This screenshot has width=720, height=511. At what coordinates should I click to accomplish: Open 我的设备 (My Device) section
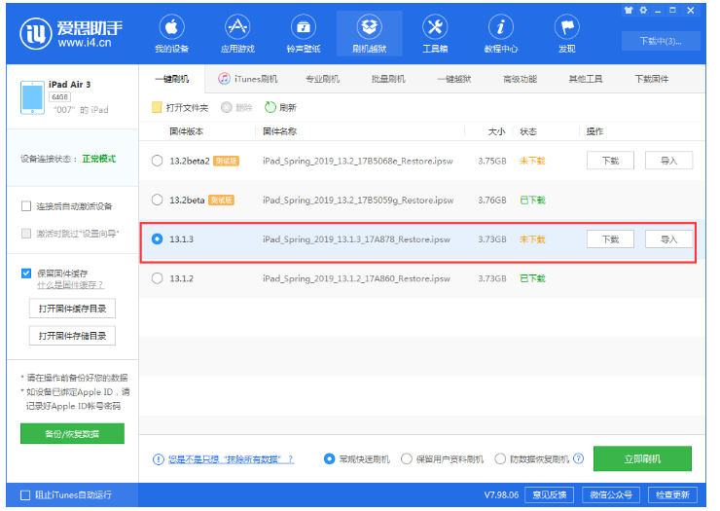click(x=171, y=33)
